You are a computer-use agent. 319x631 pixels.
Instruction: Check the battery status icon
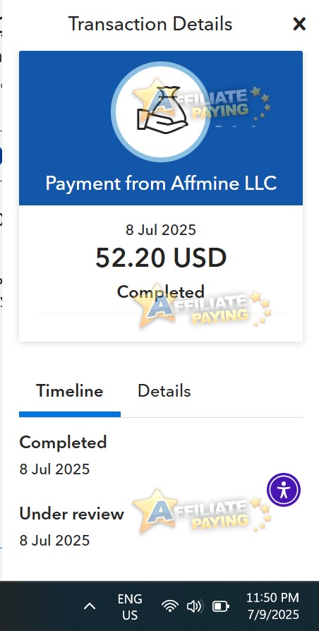coord(220,606)
